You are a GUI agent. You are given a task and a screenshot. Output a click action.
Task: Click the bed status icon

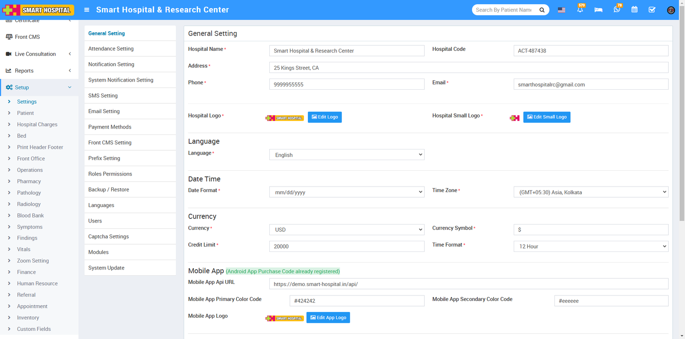coord(598,10)
